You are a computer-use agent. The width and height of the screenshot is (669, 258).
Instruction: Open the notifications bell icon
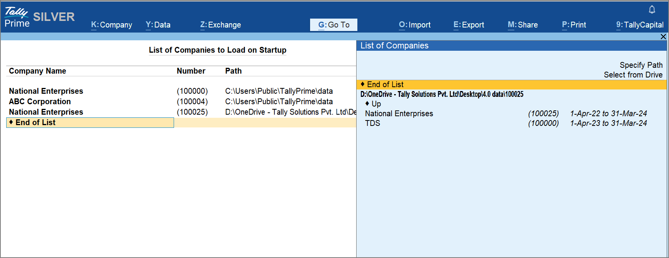(652, 10)
